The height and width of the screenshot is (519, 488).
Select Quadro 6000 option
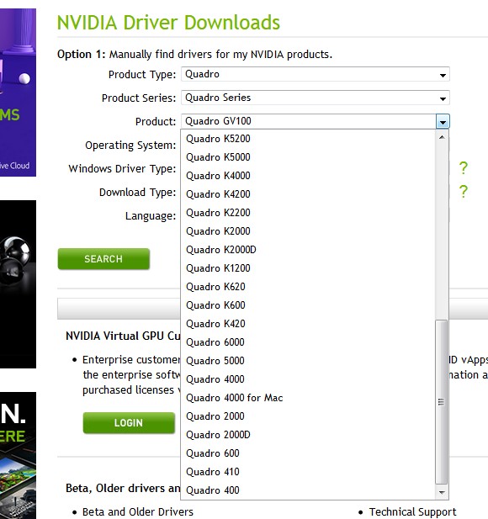(x=308, y=342)
